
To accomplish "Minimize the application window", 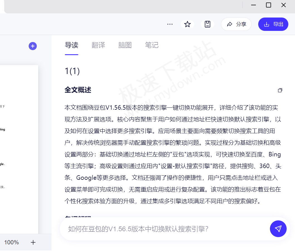I will pyautogui.click(x=253, y=5).
